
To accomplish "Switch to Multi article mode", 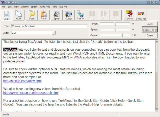I will (18, 15).
